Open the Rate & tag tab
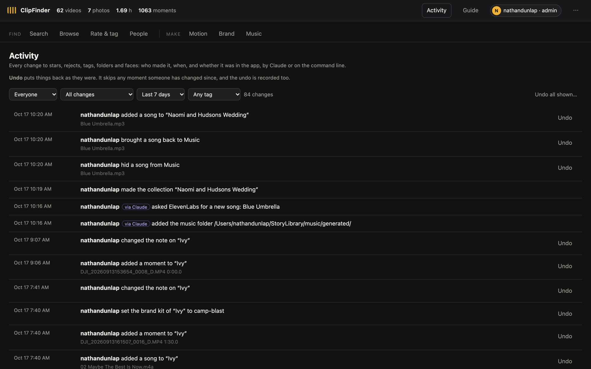This screenshot has width=591, height=369. pyautogui.click(x=104, y=34)
